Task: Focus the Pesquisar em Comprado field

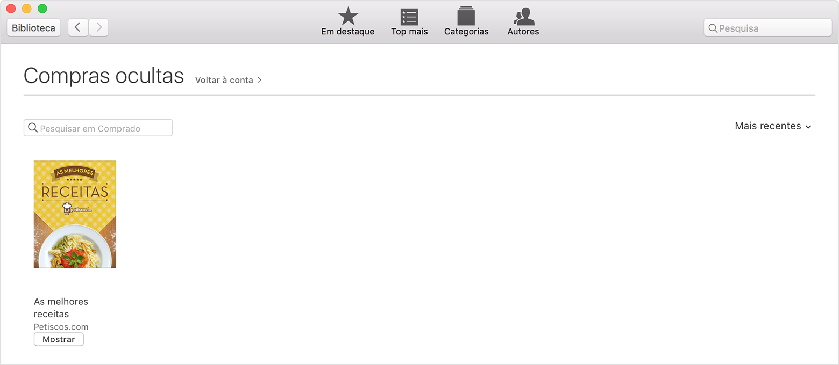Action: [x=102, y=128]
